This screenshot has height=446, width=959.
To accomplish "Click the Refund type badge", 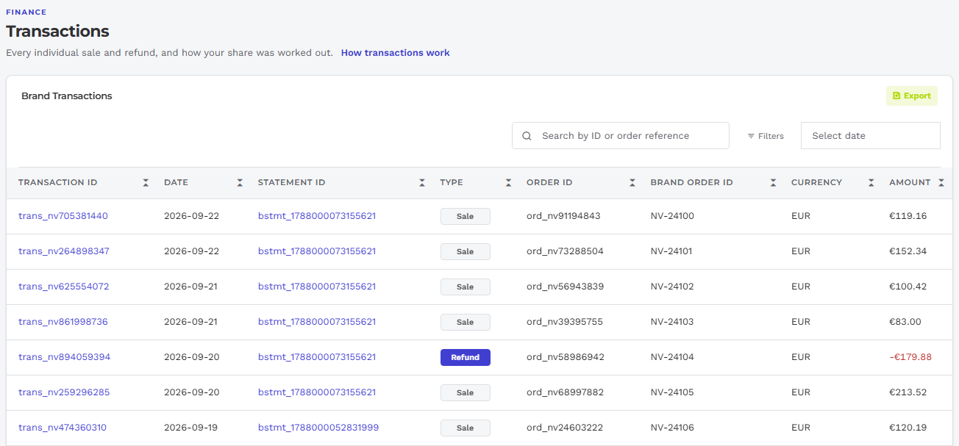I will coord(466,357).
